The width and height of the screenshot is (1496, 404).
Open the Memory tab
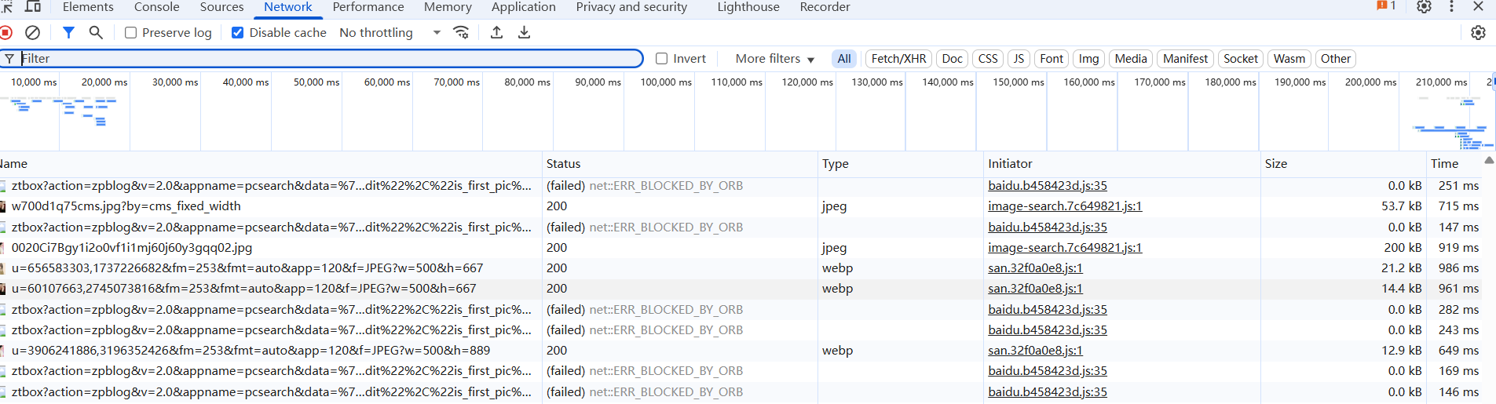click(x=448, y=7)
